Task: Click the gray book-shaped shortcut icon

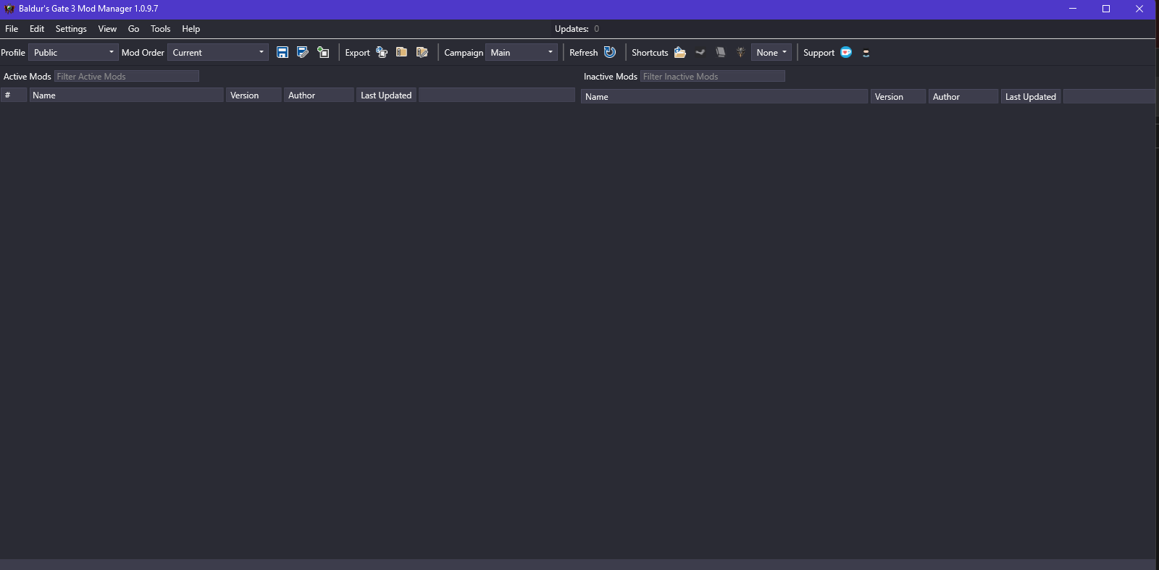Action: pos(720,52)
